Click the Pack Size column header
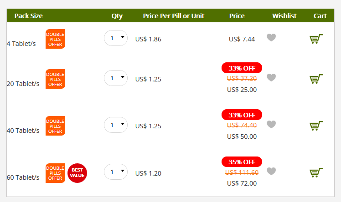This screenshot has height=202, width=341. pyautogui.click(x=28, y=16)
